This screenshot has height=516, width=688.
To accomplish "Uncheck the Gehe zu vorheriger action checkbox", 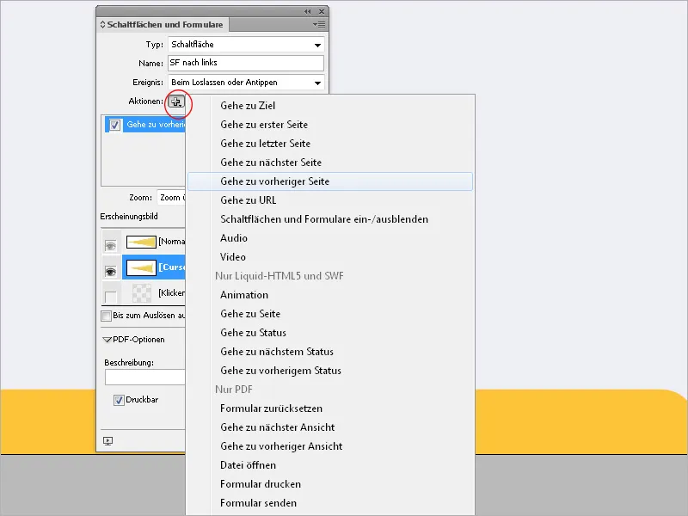I will (x=114, y=125).
